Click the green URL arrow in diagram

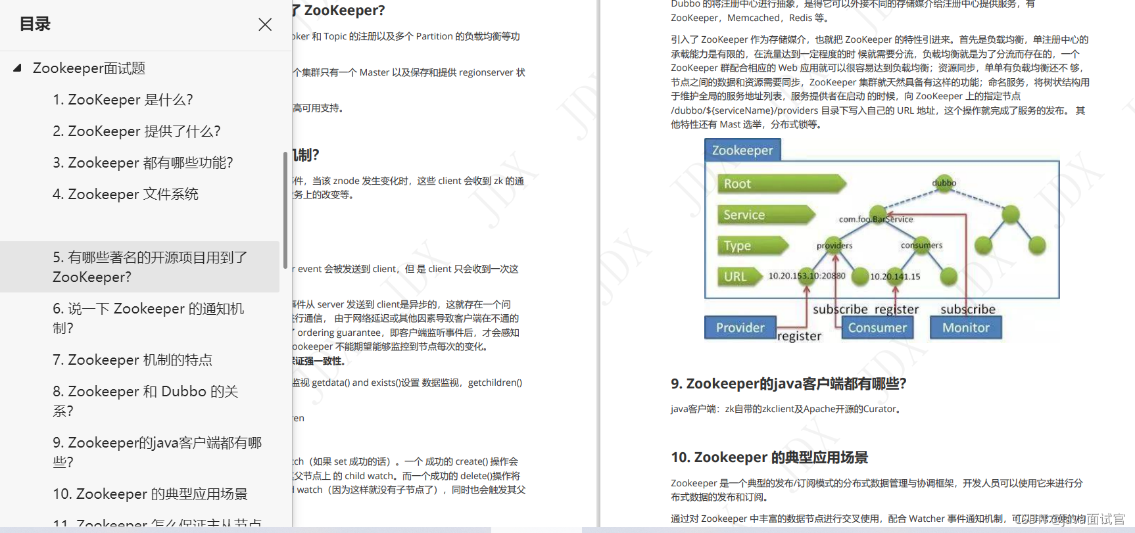tap(739, 277)
